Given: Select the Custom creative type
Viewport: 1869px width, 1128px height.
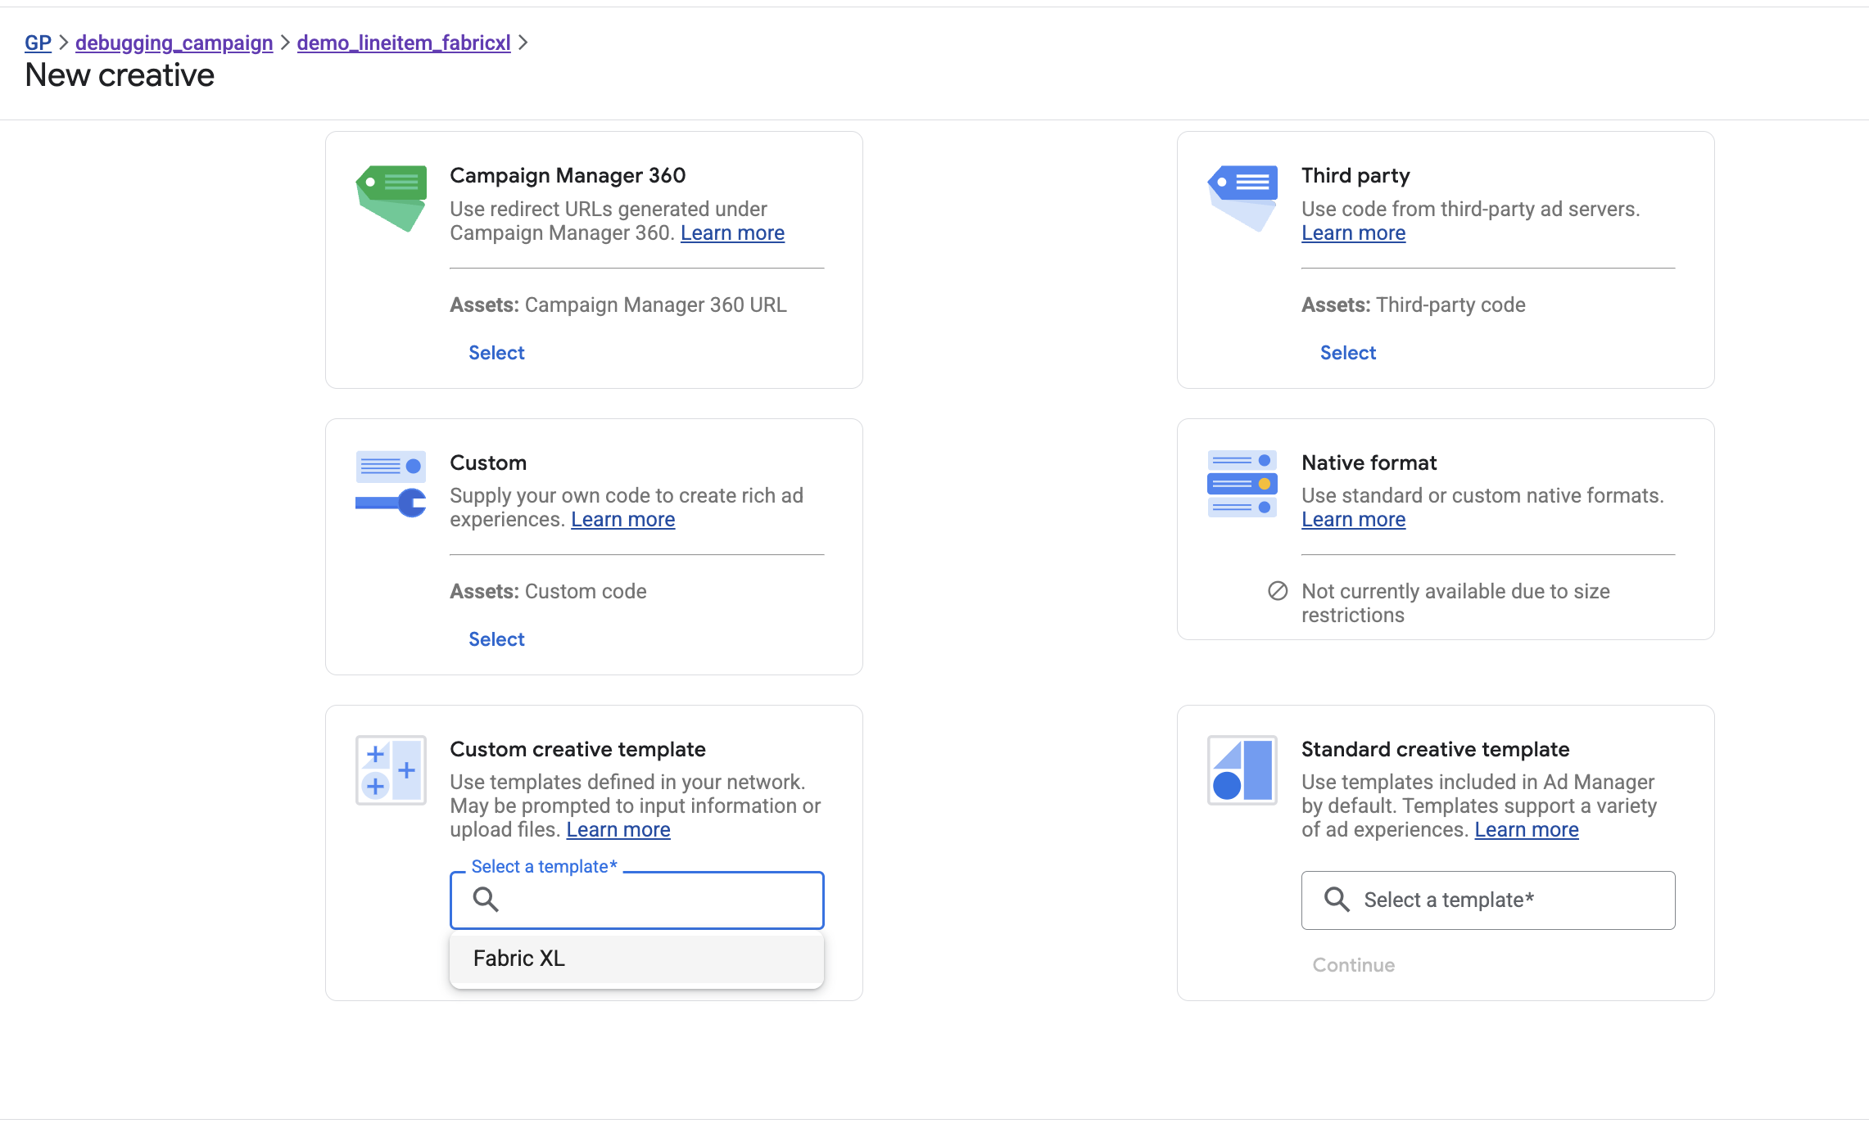Looking at the screenshot, I should [496, 639].
